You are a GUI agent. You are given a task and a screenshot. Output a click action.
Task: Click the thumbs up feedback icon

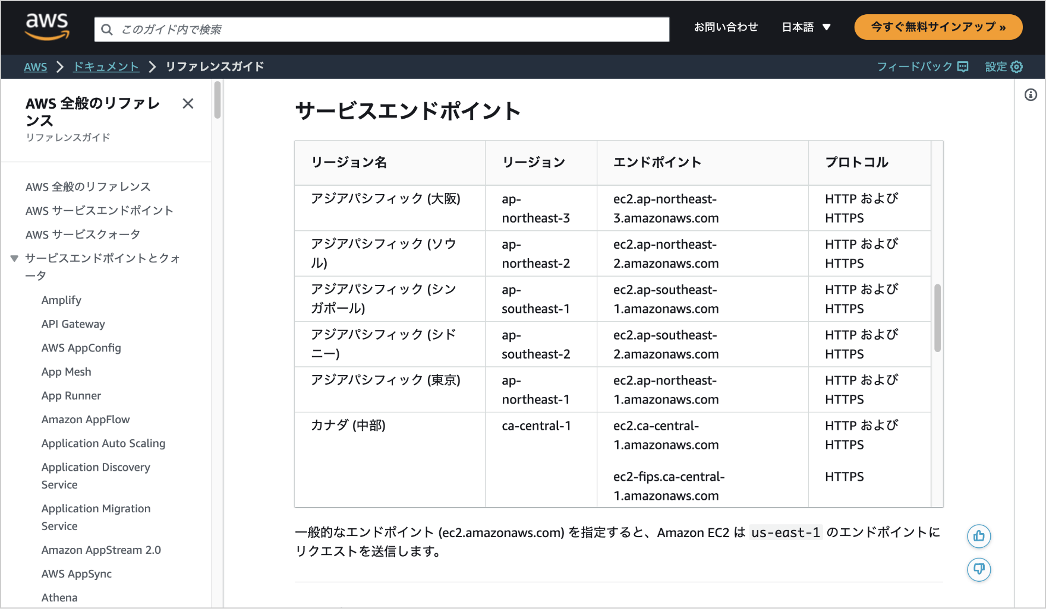coord(979,536)
